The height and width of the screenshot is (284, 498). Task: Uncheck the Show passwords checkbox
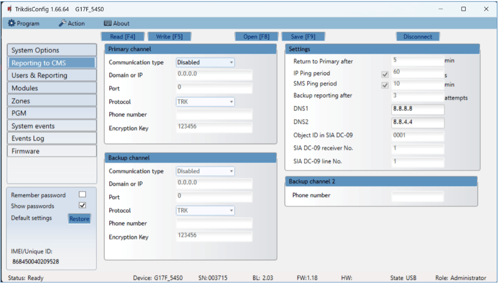click(82, 206)
